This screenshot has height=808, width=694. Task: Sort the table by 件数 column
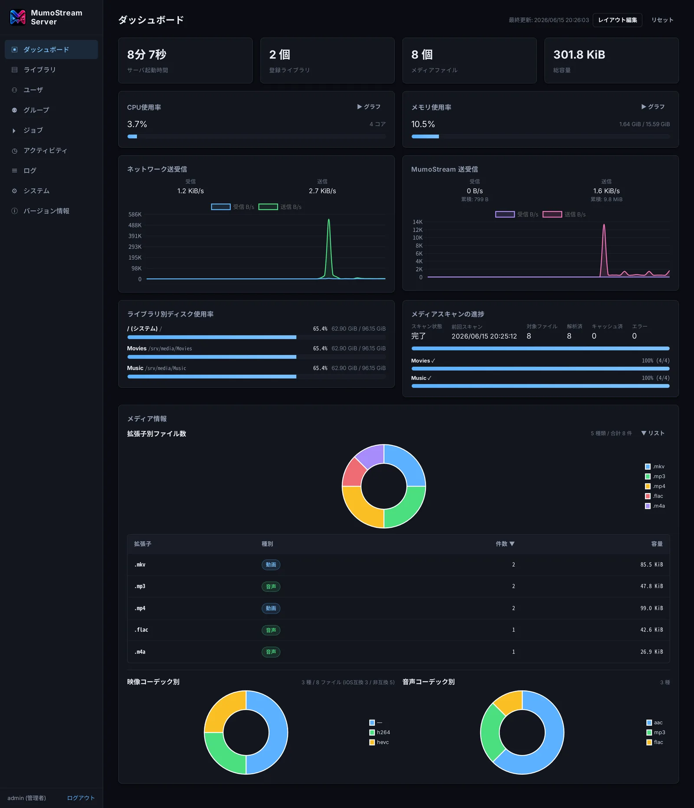coord(505,544)
